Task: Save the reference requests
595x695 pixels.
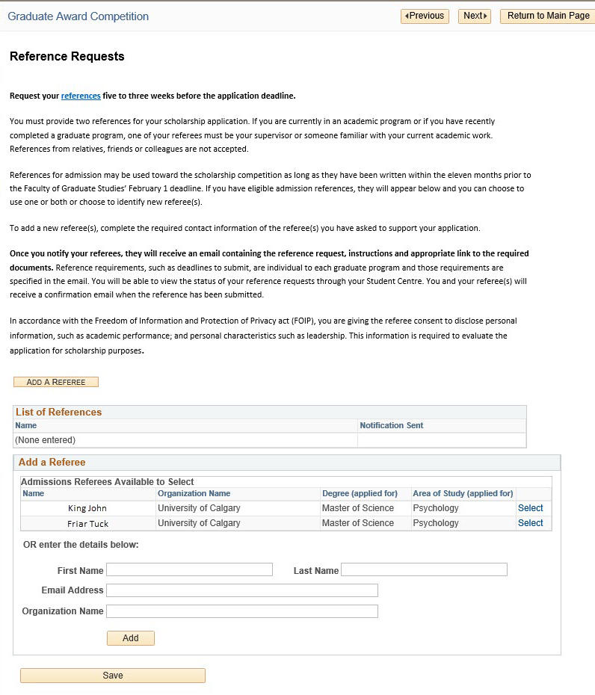Action: pyautogui.click(x=113, y=676)
